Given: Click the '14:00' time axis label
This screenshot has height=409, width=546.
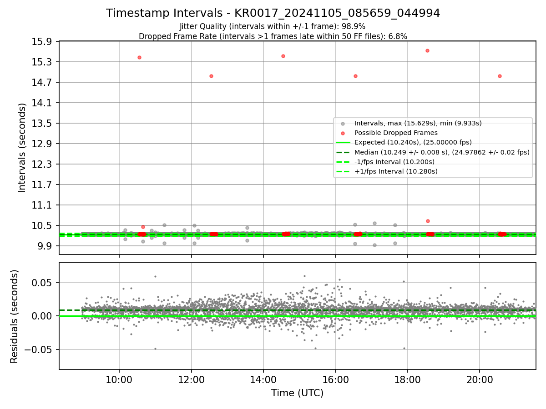Looking at the screenshot, I should tap(263, 380).
